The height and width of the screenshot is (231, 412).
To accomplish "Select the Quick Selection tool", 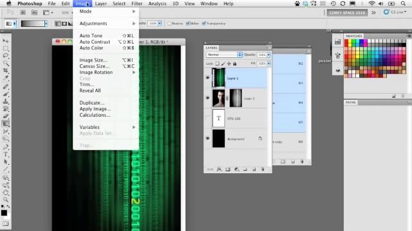I will tap(6, 63).
